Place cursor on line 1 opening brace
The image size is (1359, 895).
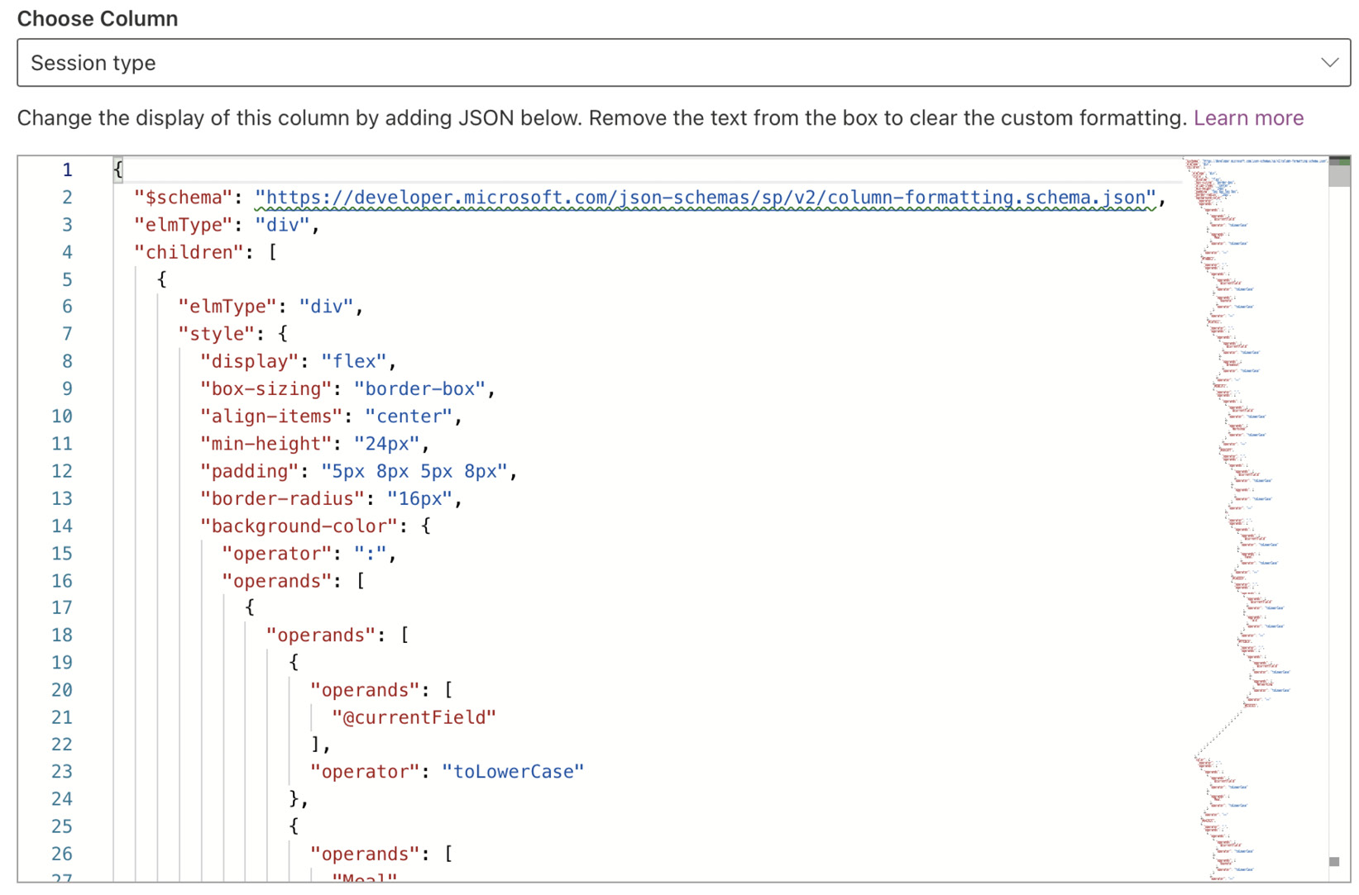(118, 170)
